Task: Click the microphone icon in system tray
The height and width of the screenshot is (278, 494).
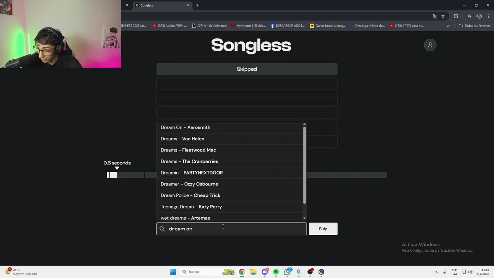Action: point(445,272)
